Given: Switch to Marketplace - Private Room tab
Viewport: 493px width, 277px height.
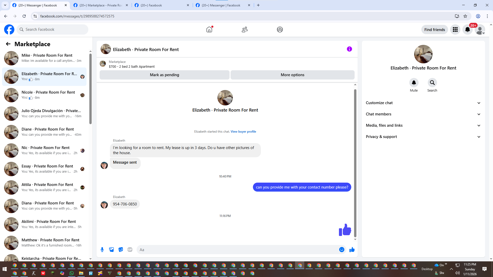Looking at the screenshot, I should click(101, 5).
